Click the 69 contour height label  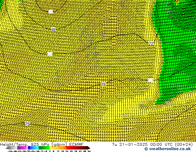pos(53,29)
